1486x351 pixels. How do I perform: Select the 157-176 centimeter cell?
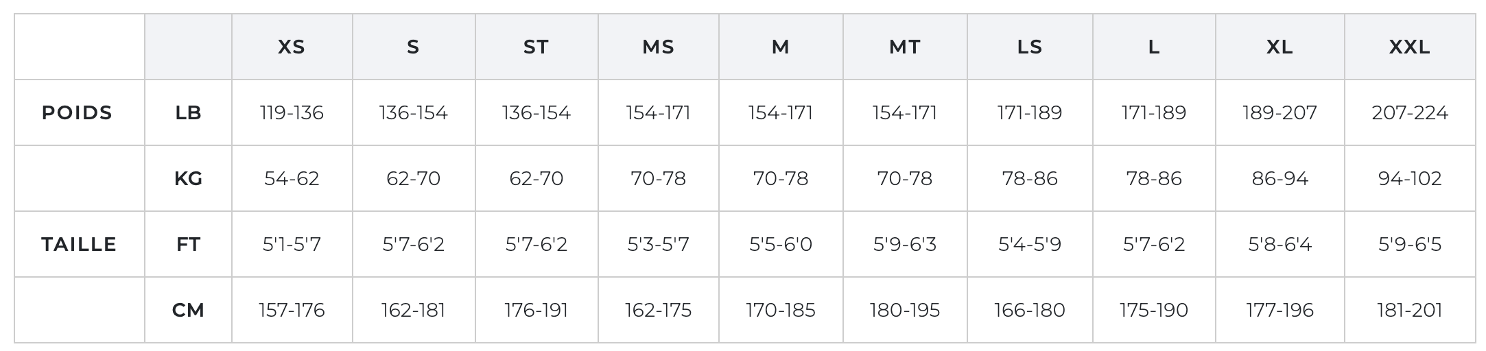click(292, 310)
